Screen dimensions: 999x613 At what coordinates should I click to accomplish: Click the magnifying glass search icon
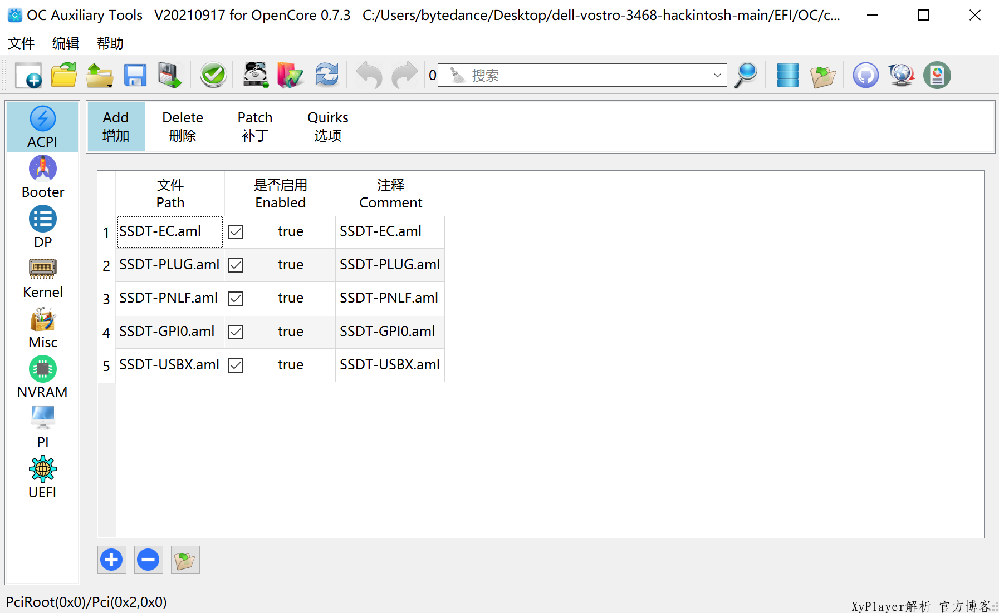coord(746,75)
